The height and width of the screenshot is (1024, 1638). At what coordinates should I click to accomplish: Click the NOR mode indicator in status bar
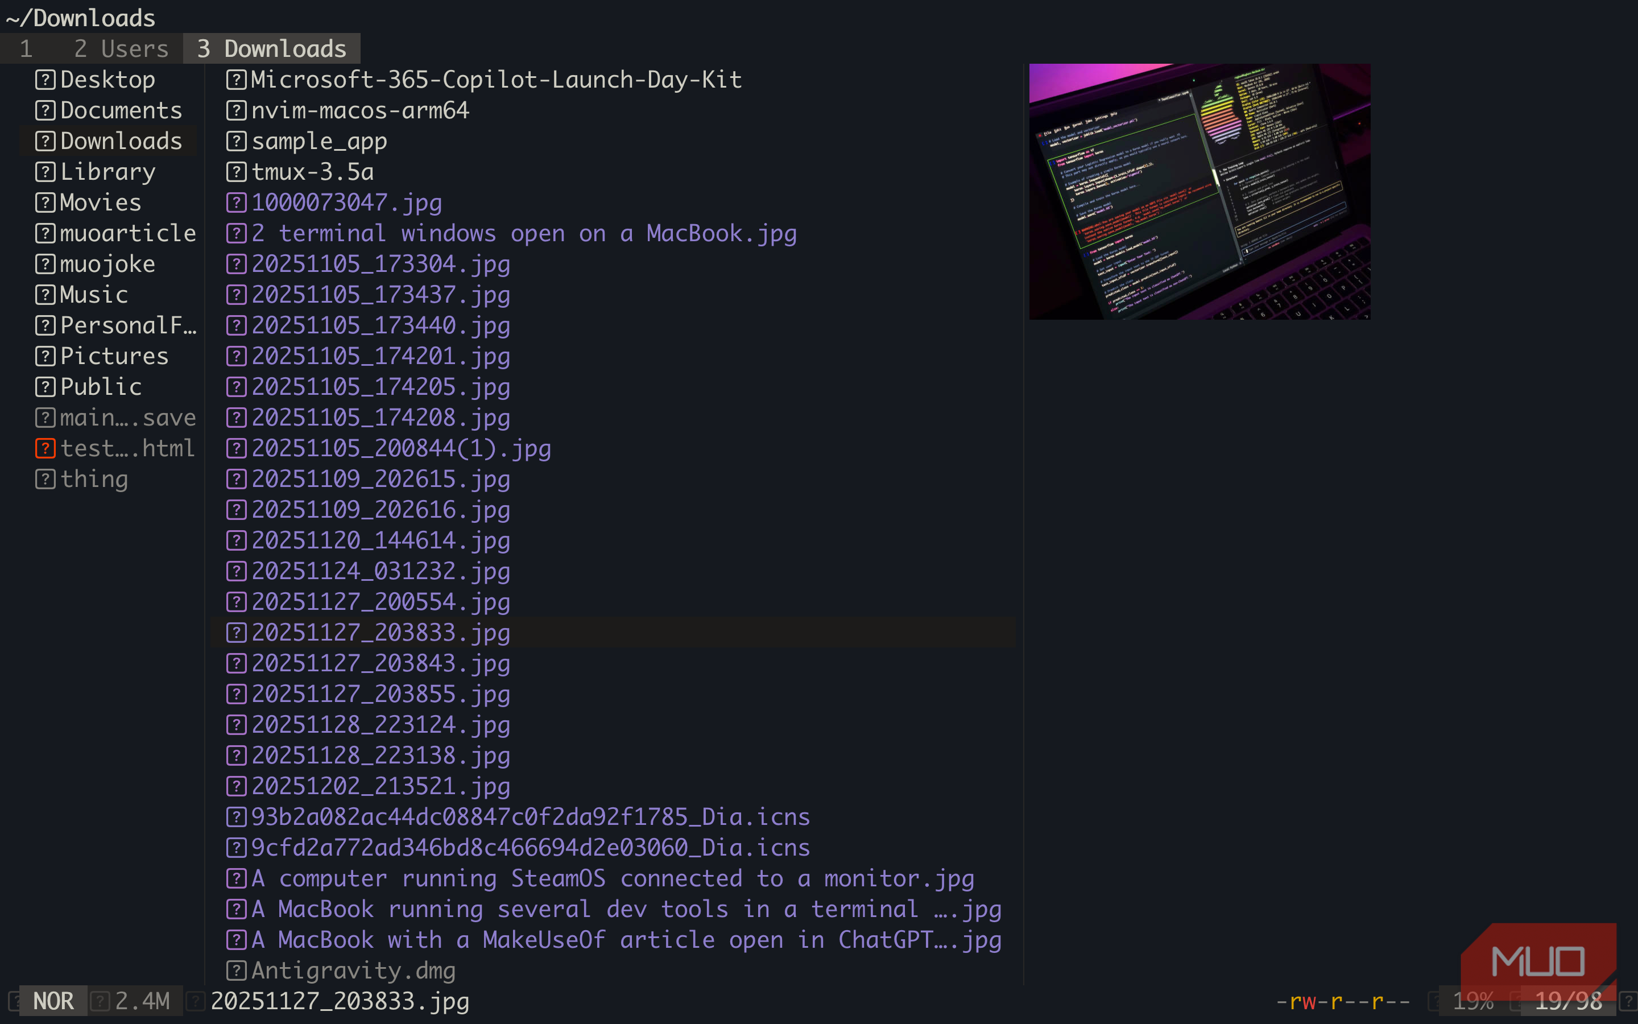(x=53, y=1001)
